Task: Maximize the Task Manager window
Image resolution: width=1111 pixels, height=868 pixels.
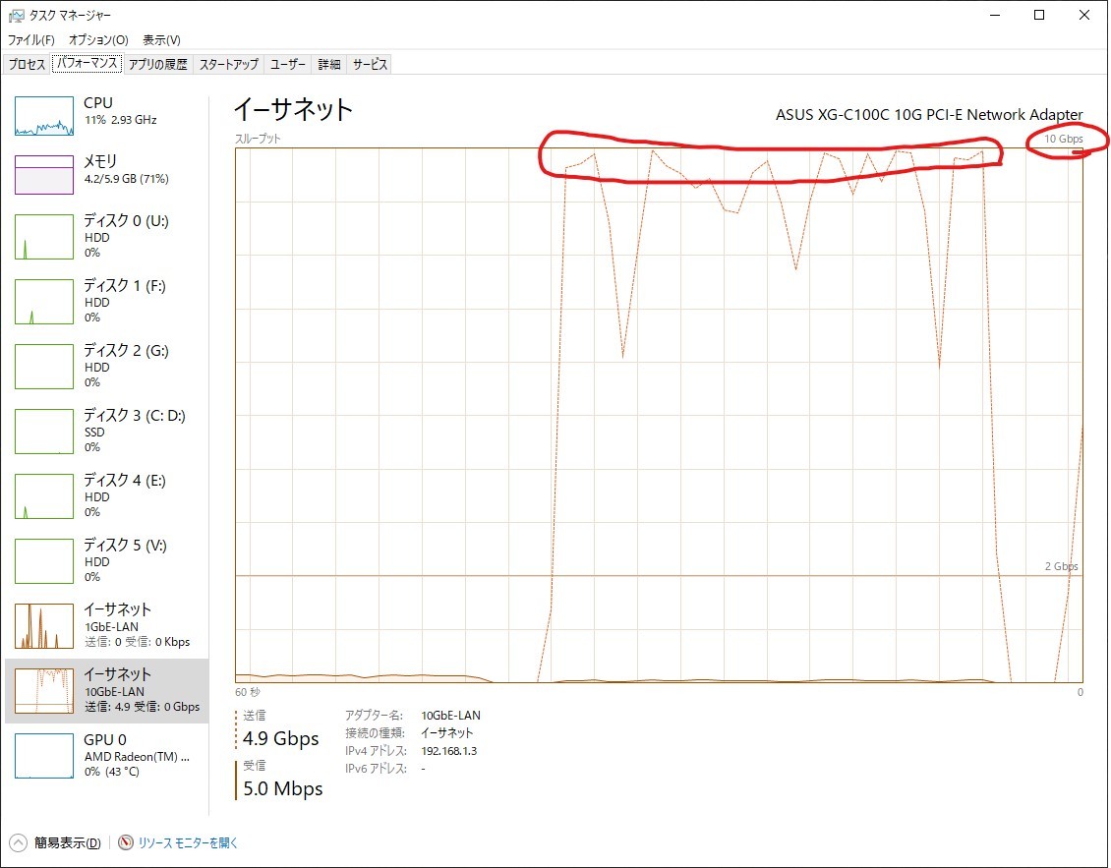Action: [x=1039, y=15]
